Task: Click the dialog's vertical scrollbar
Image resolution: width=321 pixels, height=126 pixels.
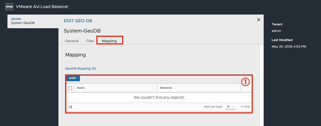Action: point(261,85)
